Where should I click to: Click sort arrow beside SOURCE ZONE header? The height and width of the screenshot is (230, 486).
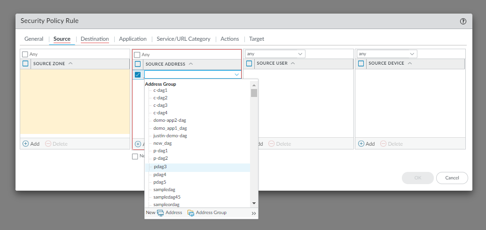click(x=71, y=63)
